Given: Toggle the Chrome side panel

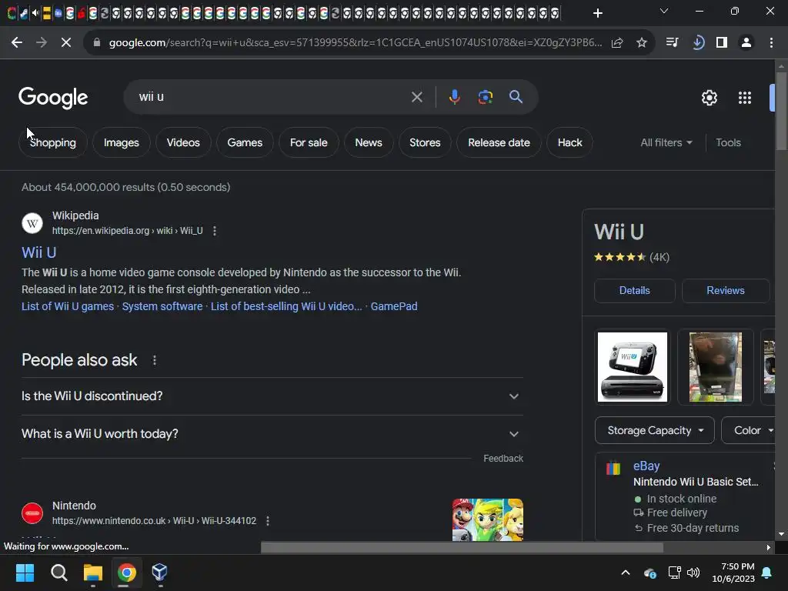Looking at the screenshot, I should click(722, 43).
